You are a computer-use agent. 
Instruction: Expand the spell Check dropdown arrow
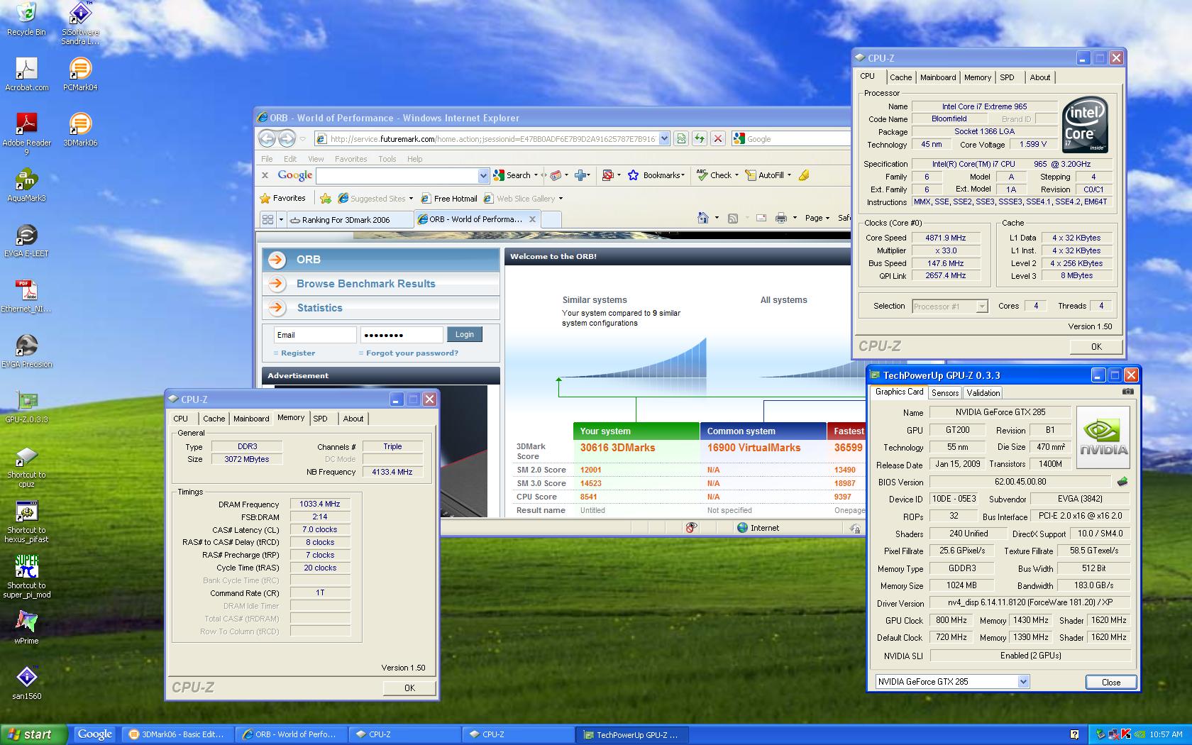[x=736, y=175]
